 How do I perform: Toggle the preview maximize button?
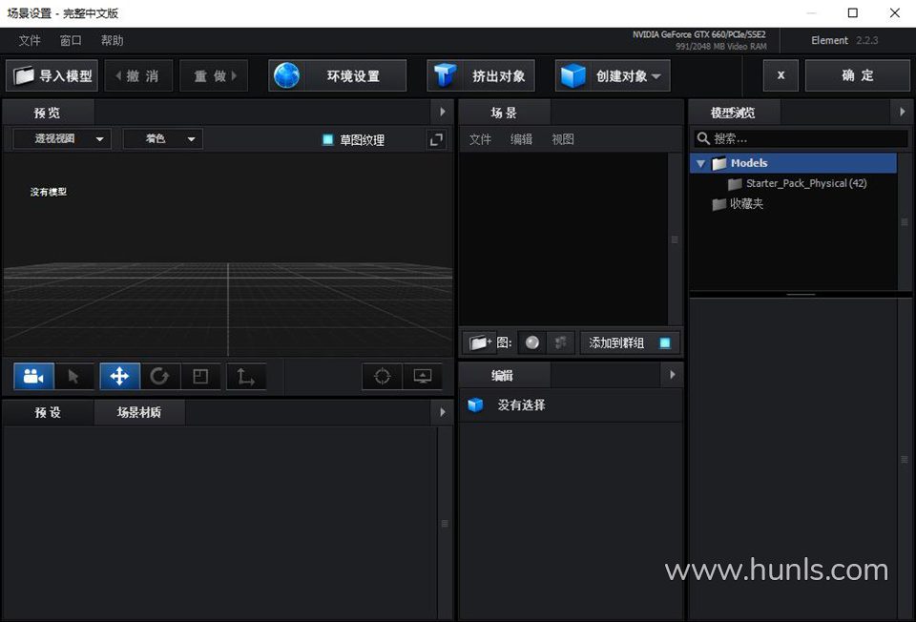[x=436, y=139]
